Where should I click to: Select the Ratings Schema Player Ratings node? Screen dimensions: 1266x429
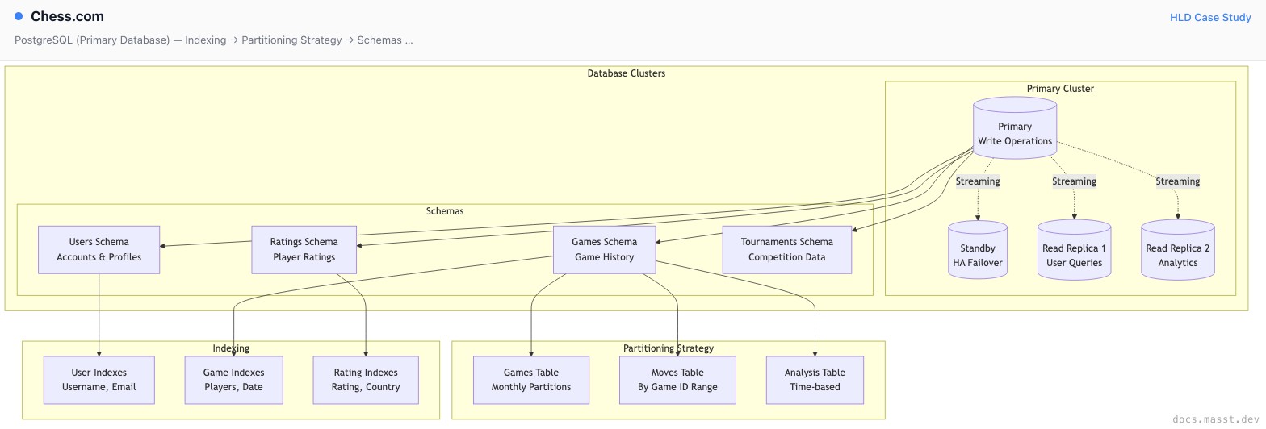coord(304,250)
